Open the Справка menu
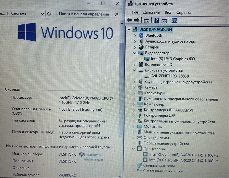 184,12
